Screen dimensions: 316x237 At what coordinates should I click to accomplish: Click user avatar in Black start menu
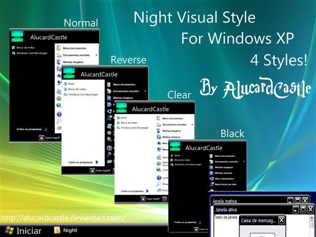(x=175, y=146)
